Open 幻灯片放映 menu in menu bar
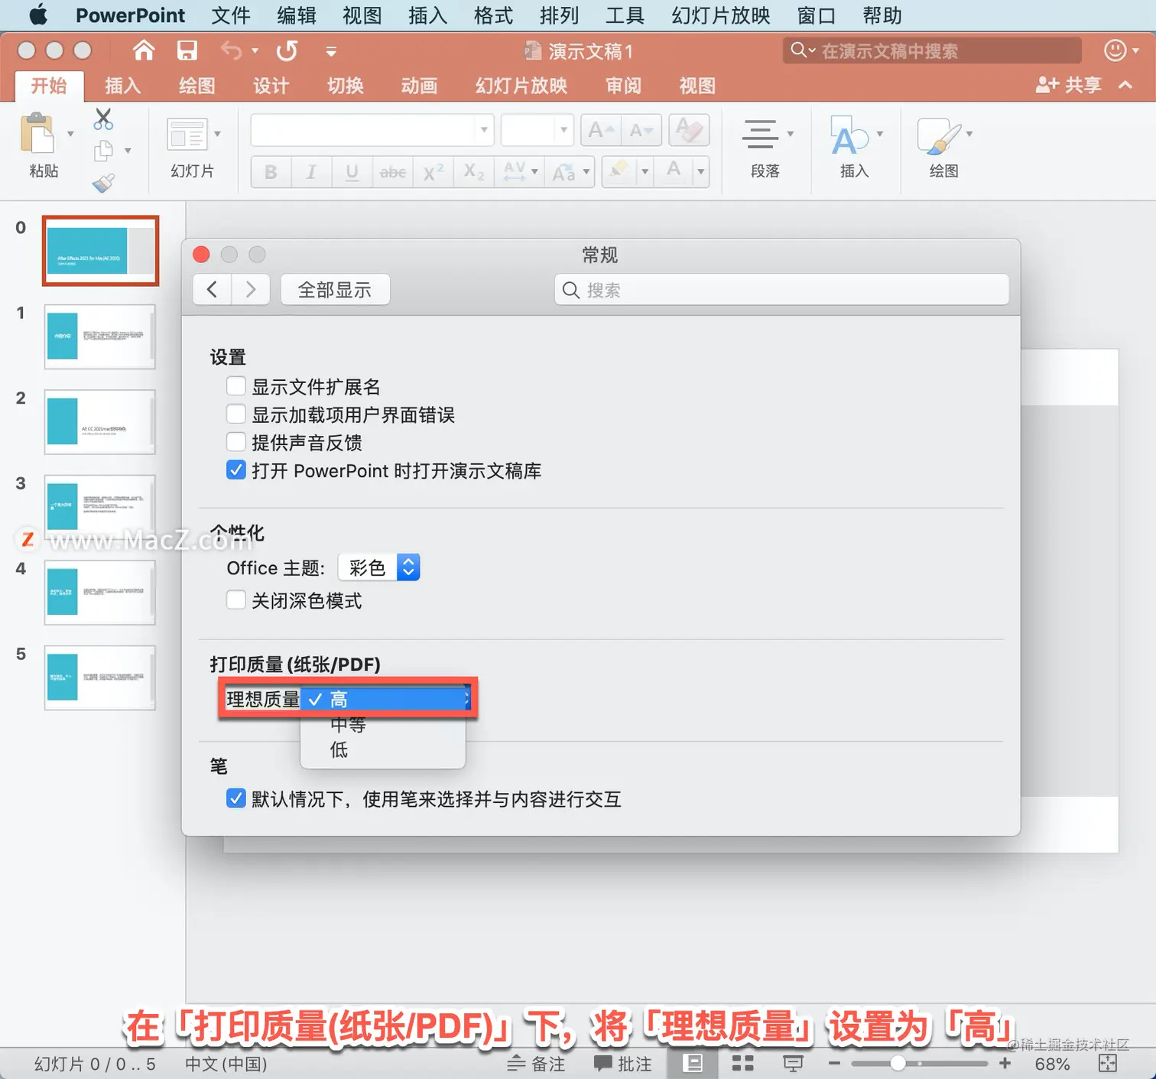 (721, 15)
